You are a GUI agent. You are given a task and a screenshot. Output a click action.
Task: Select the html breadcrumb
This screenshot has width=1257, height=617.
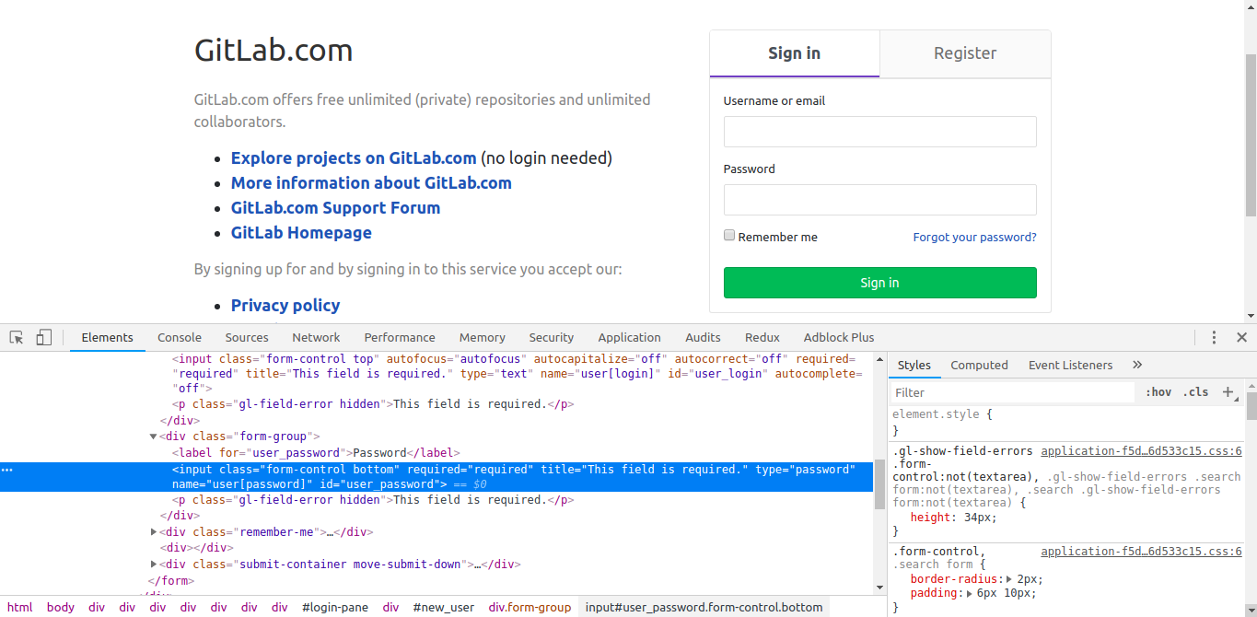[x=19, y=607]
